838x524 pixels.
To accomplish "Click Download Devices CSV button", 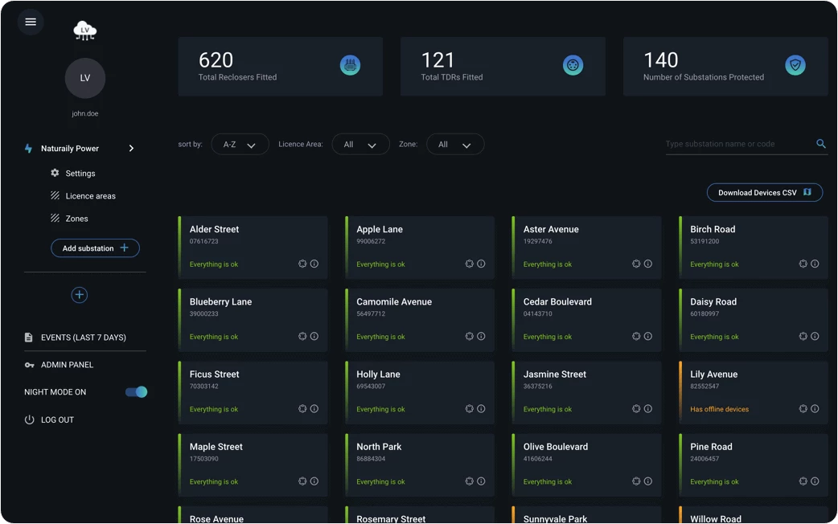I will click(x=764, y=192).
